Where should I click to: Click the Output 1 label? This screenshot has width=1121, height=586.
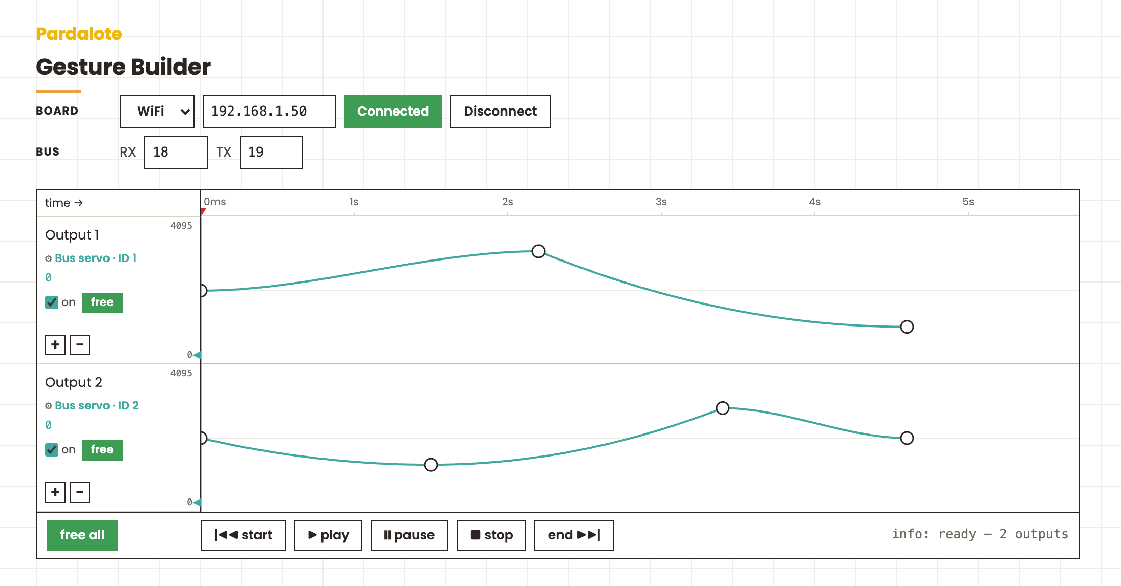72,235
